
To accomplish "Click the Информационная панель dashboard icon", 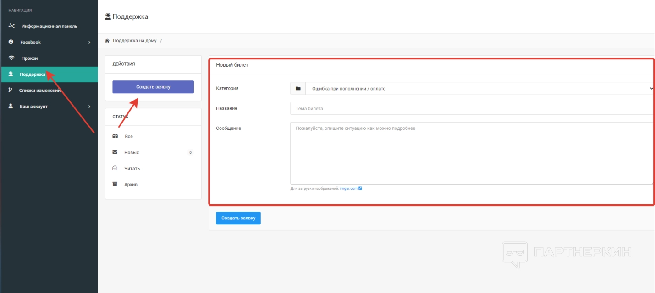I will pyautogui.click(x=11, y=26).
